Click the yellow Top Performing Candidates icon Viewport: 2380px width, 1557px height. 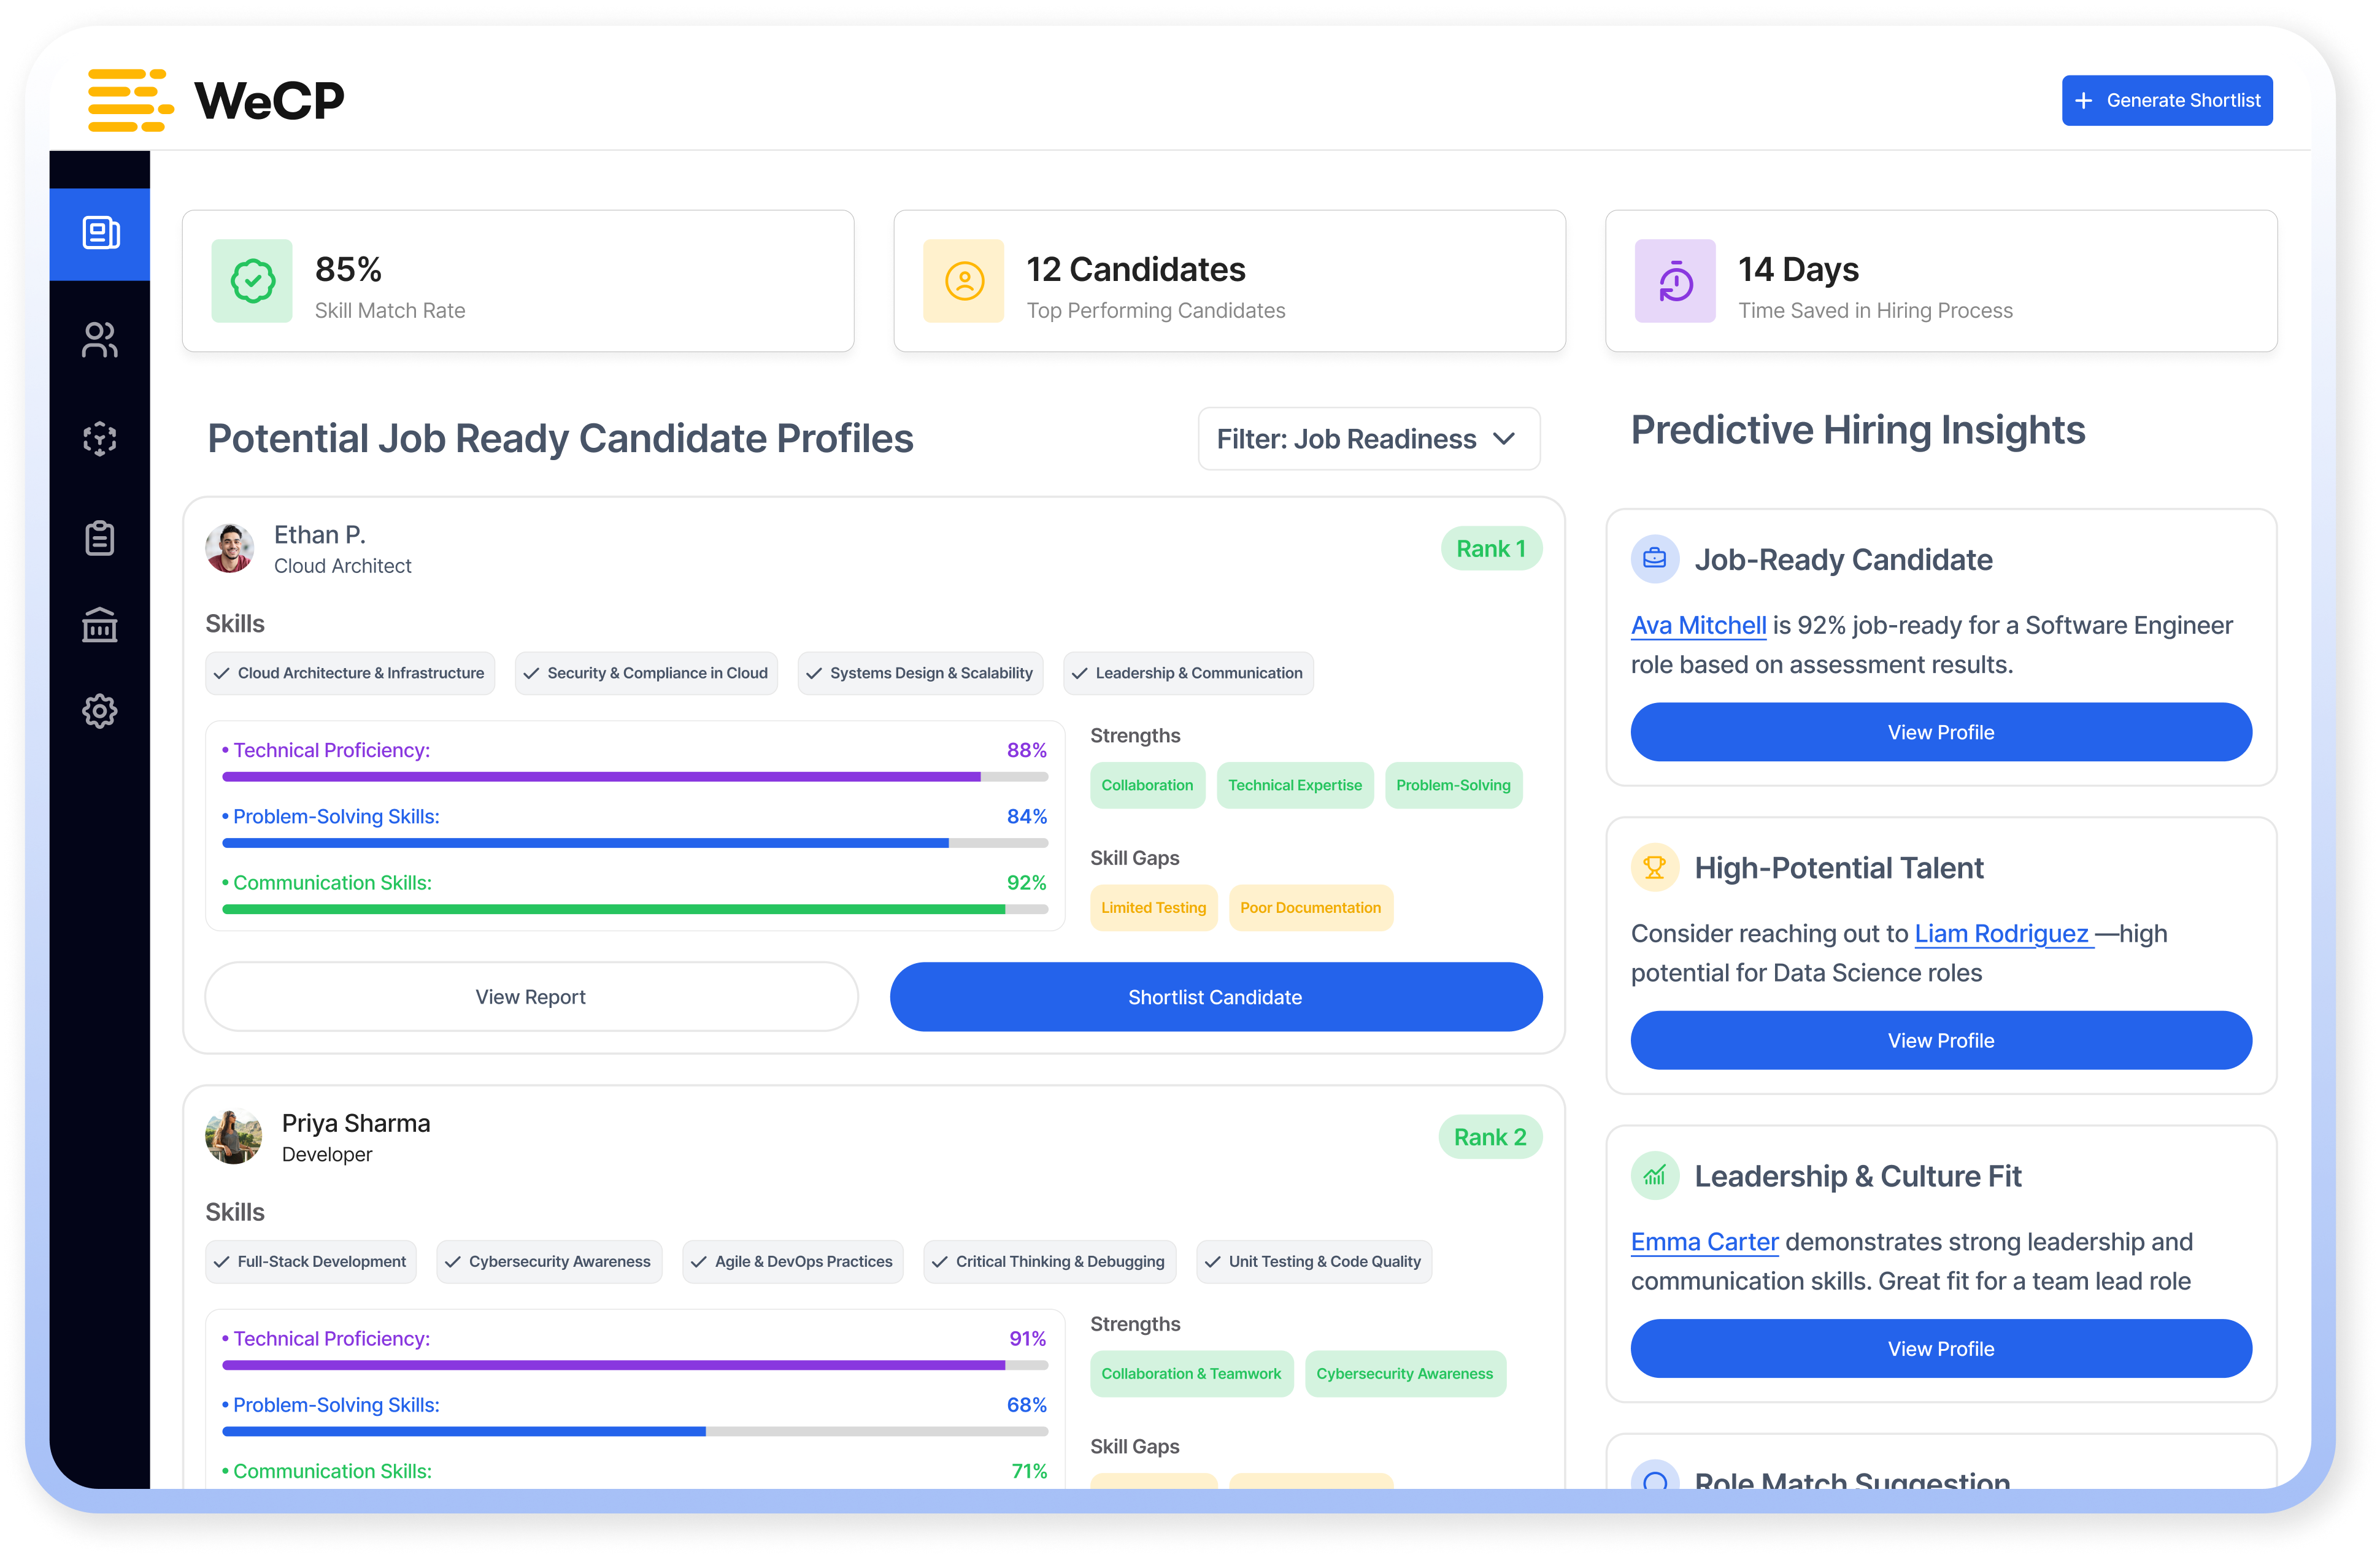click(x=964, y=281)
